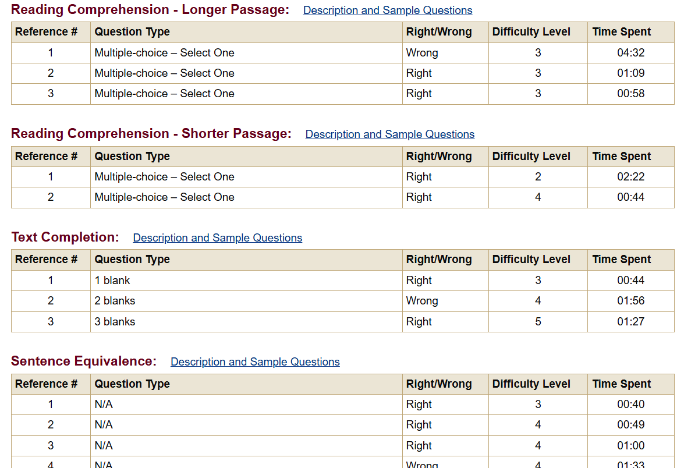Image resolution: width=677 pixels, height=468 pixels.
Task: Click "N/A" in the Sentence Equivalence 01:00 row
Action: (104, 445)
